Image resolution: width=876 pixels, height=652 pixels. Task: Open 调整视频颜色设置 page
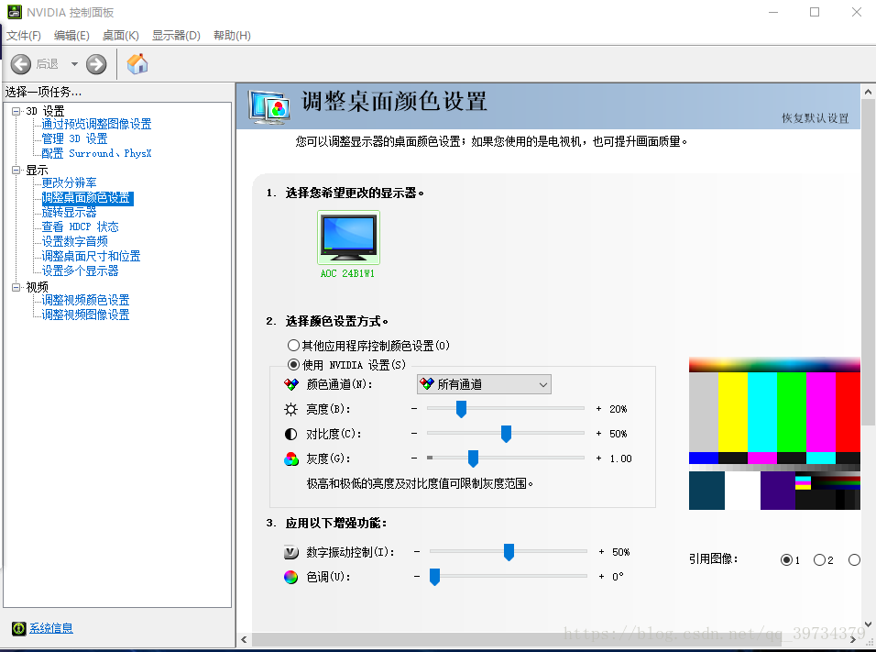point(85,300)
